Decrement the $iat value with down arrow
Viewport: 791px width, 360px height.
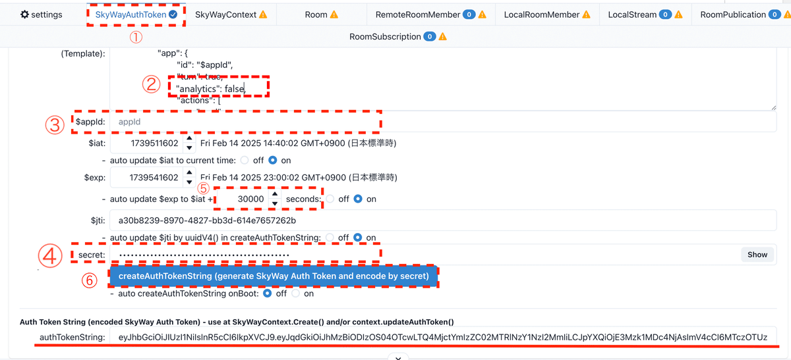tap(189, 148)
